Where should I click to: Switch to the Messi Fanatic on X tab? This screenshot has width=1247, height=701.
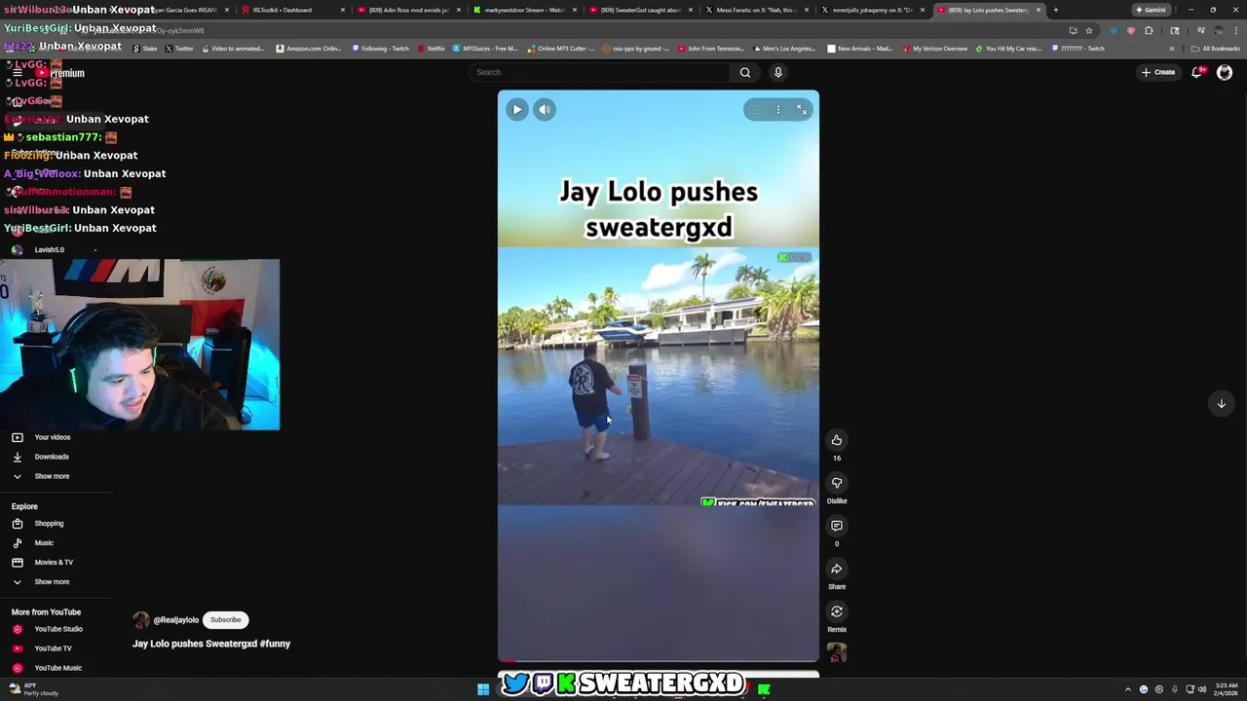point(756,10)
